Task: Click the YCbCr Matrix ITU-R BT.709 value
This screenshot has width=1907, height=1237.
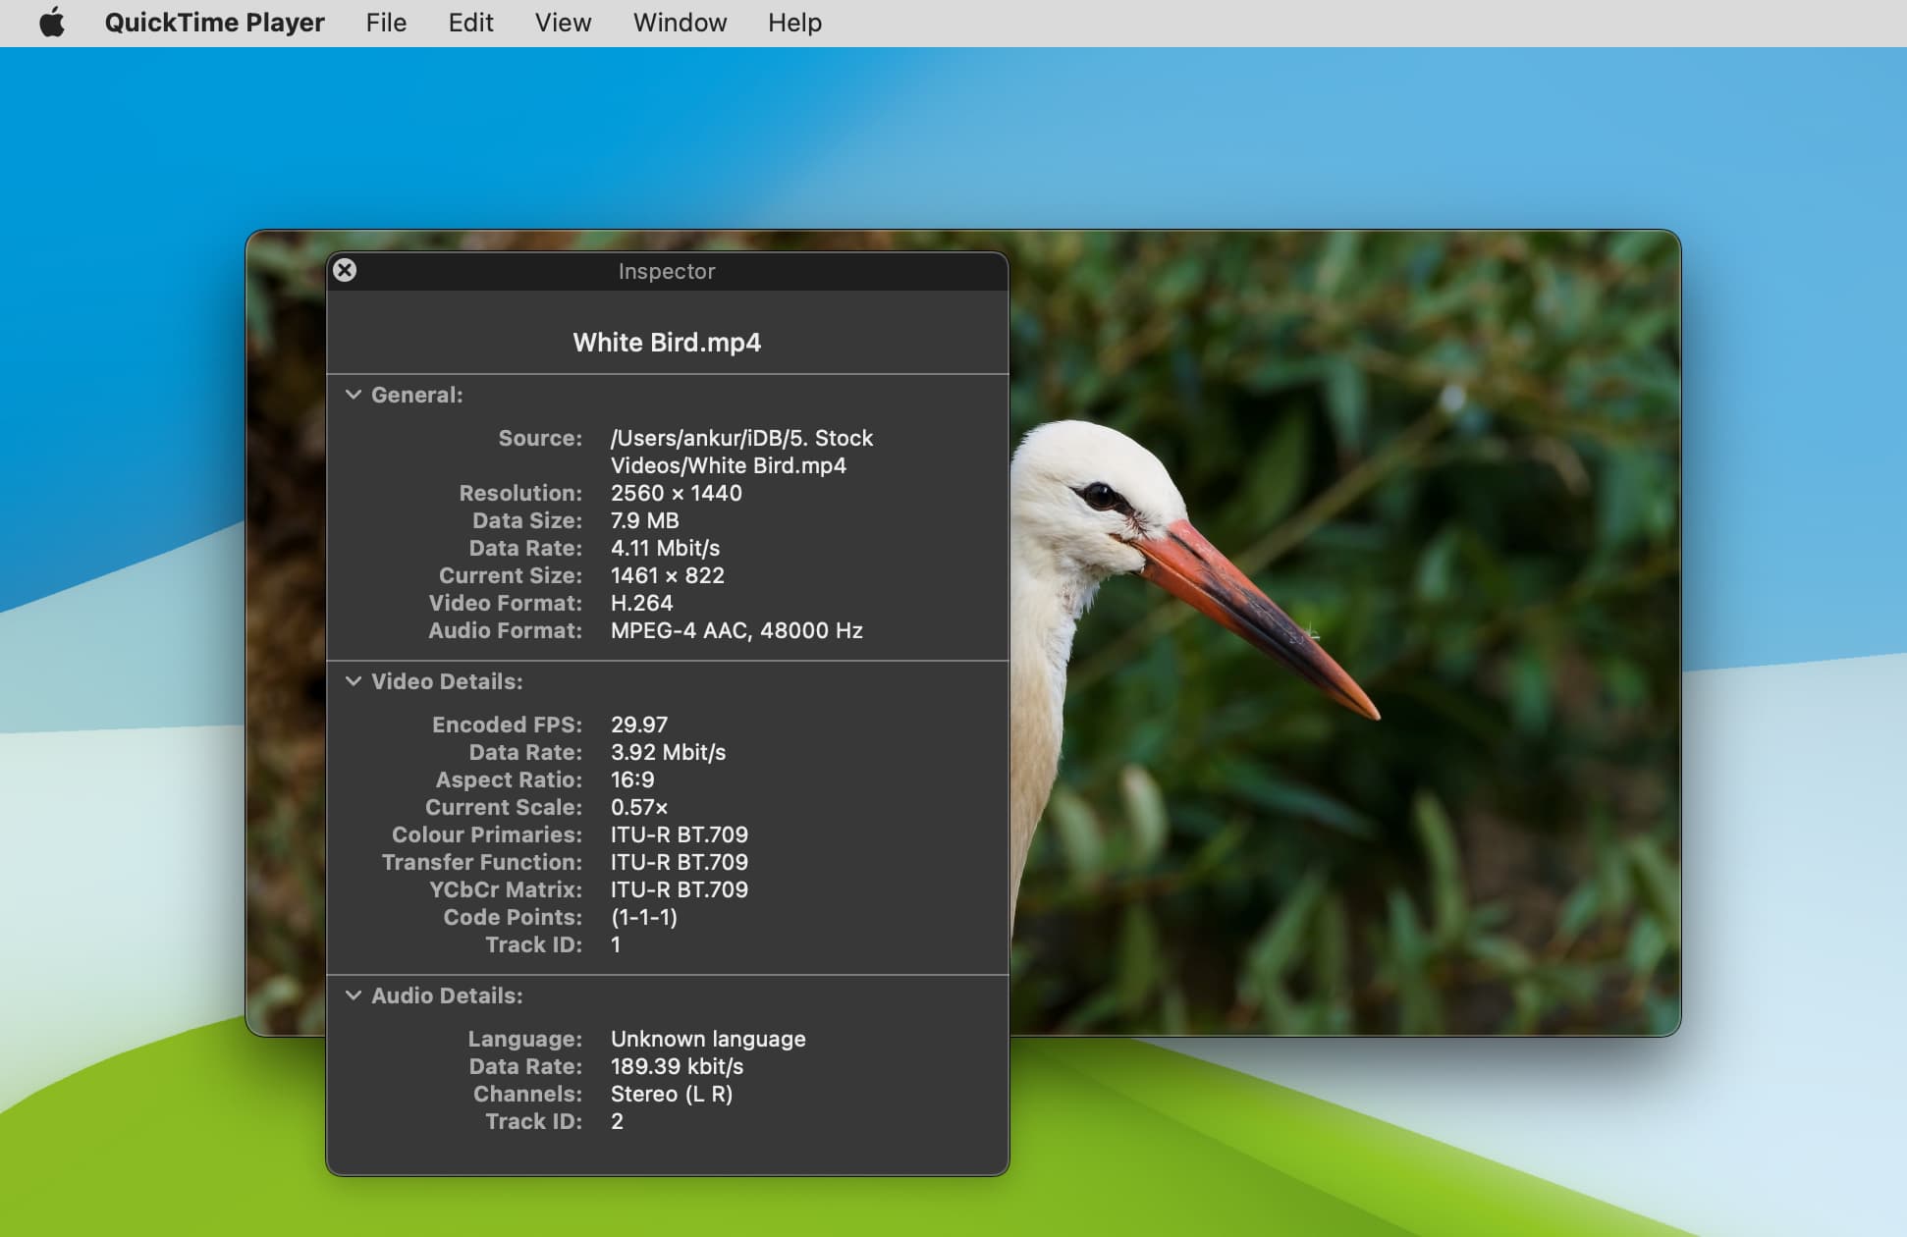Action: pos(680,889)
